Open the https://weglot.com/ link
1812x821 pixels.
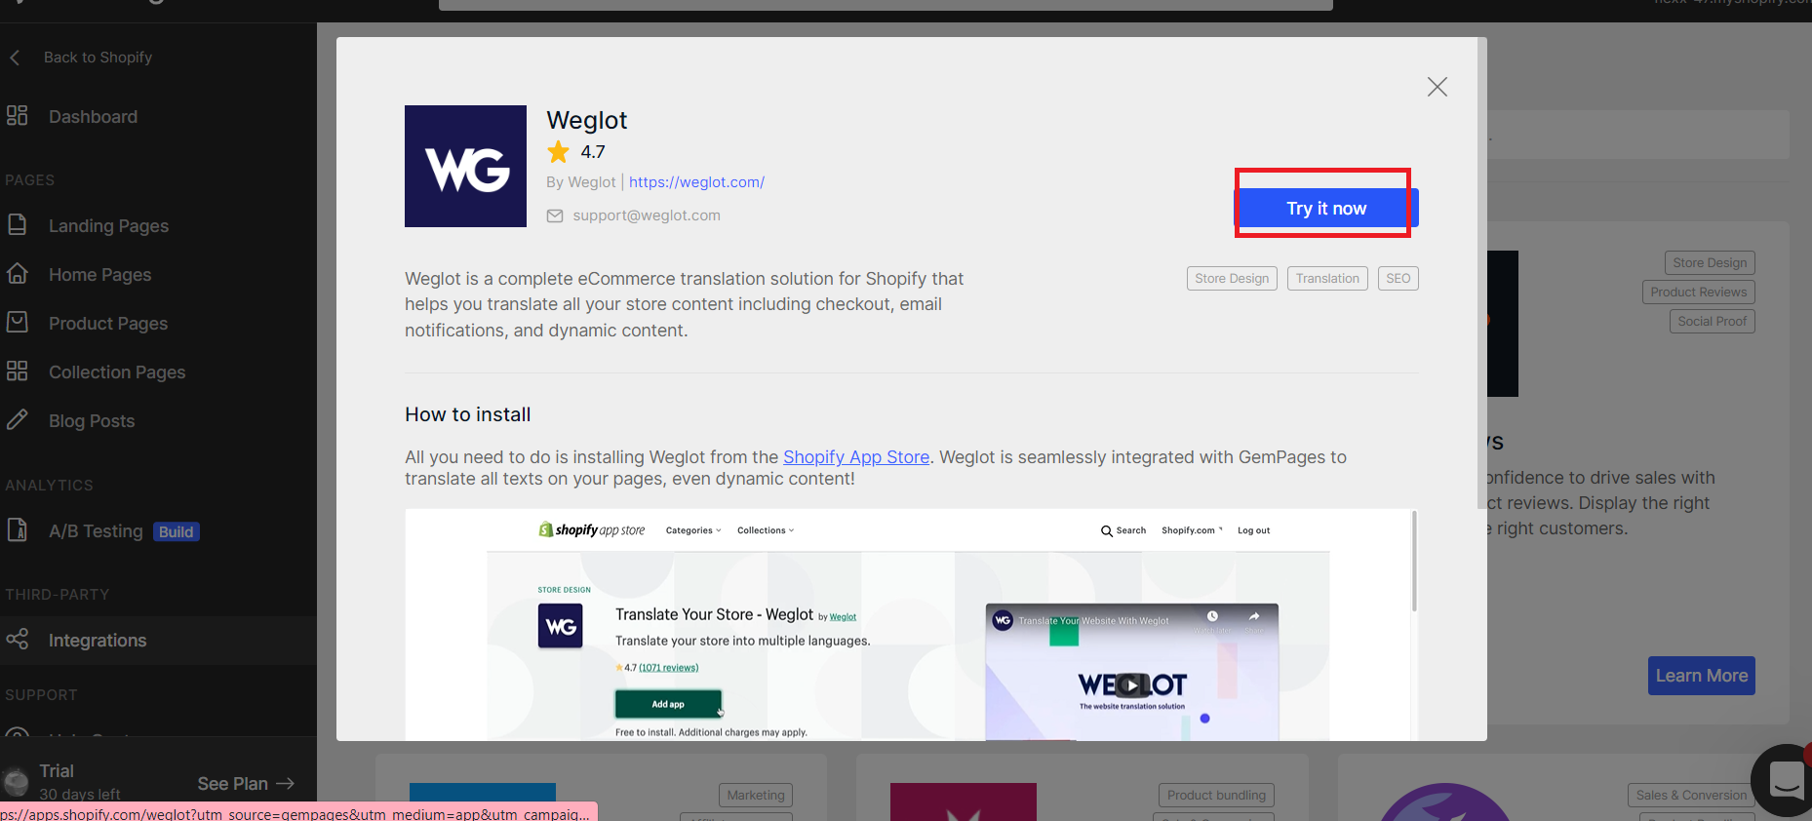pos(696,182)
